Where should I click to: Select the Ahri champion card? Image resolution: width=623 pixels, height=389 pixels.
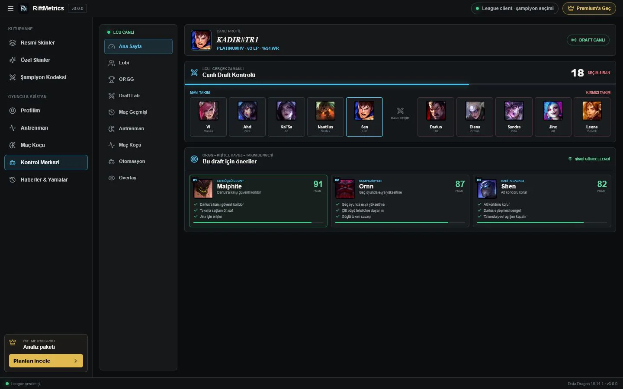click(x=247, y=117)
